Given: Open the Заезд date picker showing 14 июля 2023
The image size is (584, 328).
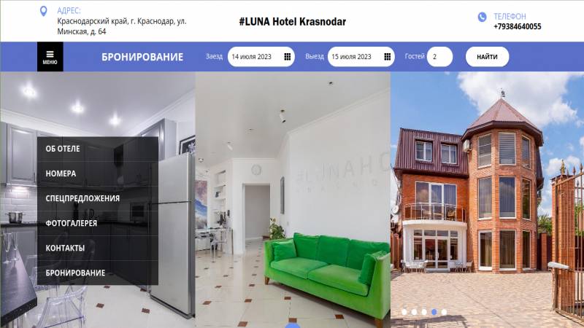Looking at the screenshot, I should [261, 57].
